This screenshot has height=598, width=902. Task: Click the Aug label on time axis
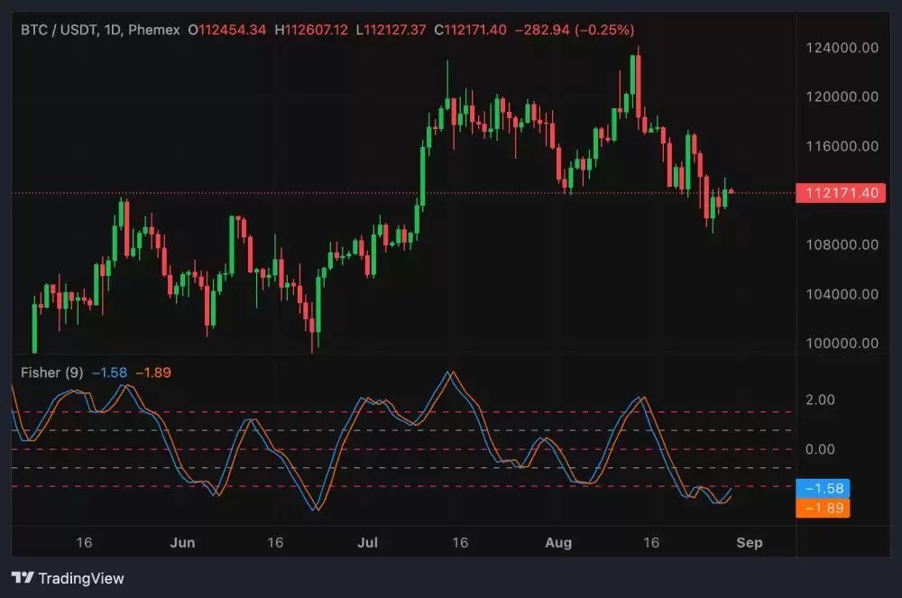pyautogui.click(x=559, y=543)
